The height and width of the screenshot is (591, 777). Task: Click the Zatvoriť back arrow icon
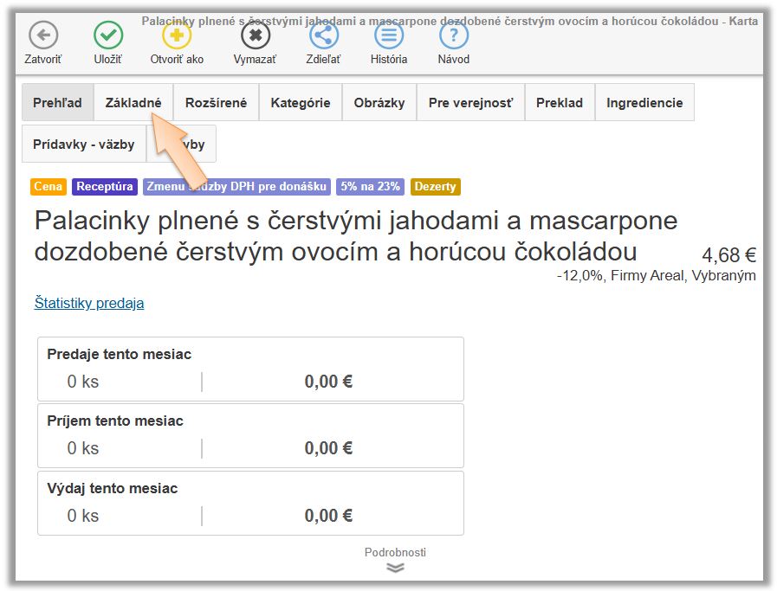pyautogui.click(x=42, y=35)
